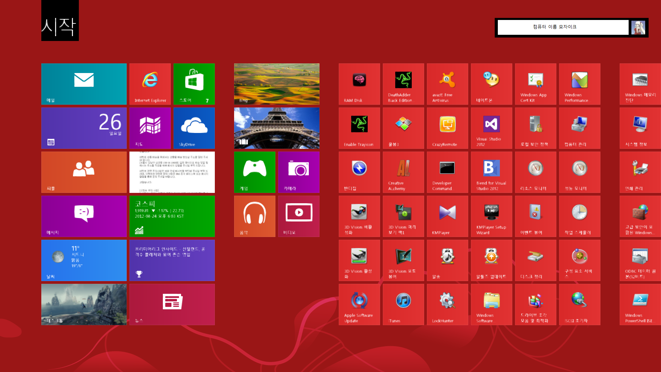Open Windows memory diagnostic tile
Viewport: 661px width, 372px height.
point(640,84)
